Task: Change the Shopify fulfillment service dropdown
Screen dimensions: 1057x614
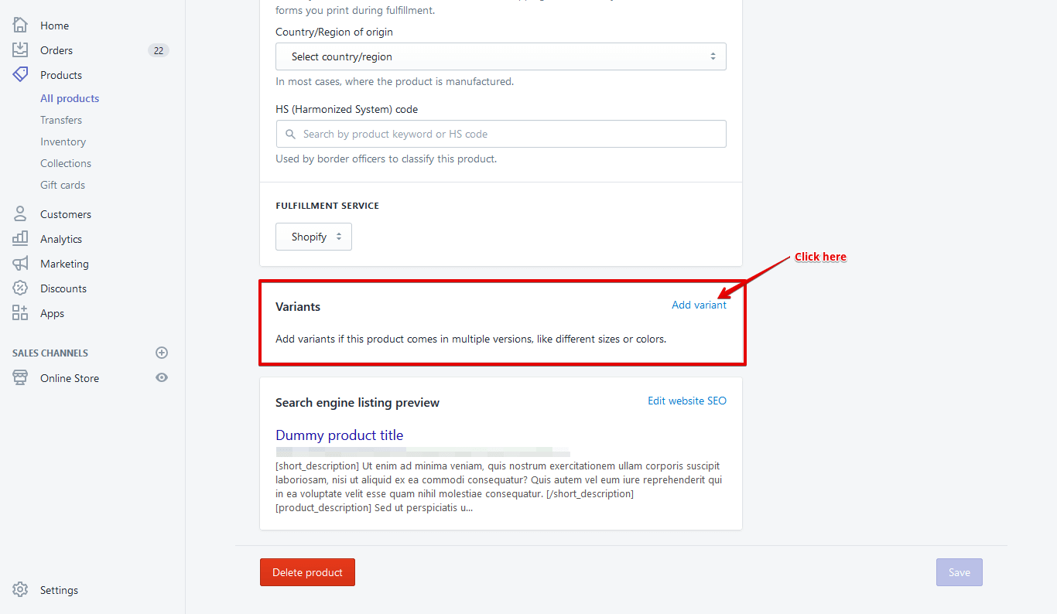Action: point(313,237)
